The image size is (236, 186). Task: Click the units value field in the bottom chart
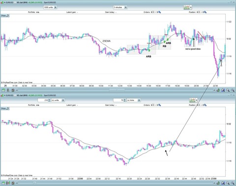43,100
